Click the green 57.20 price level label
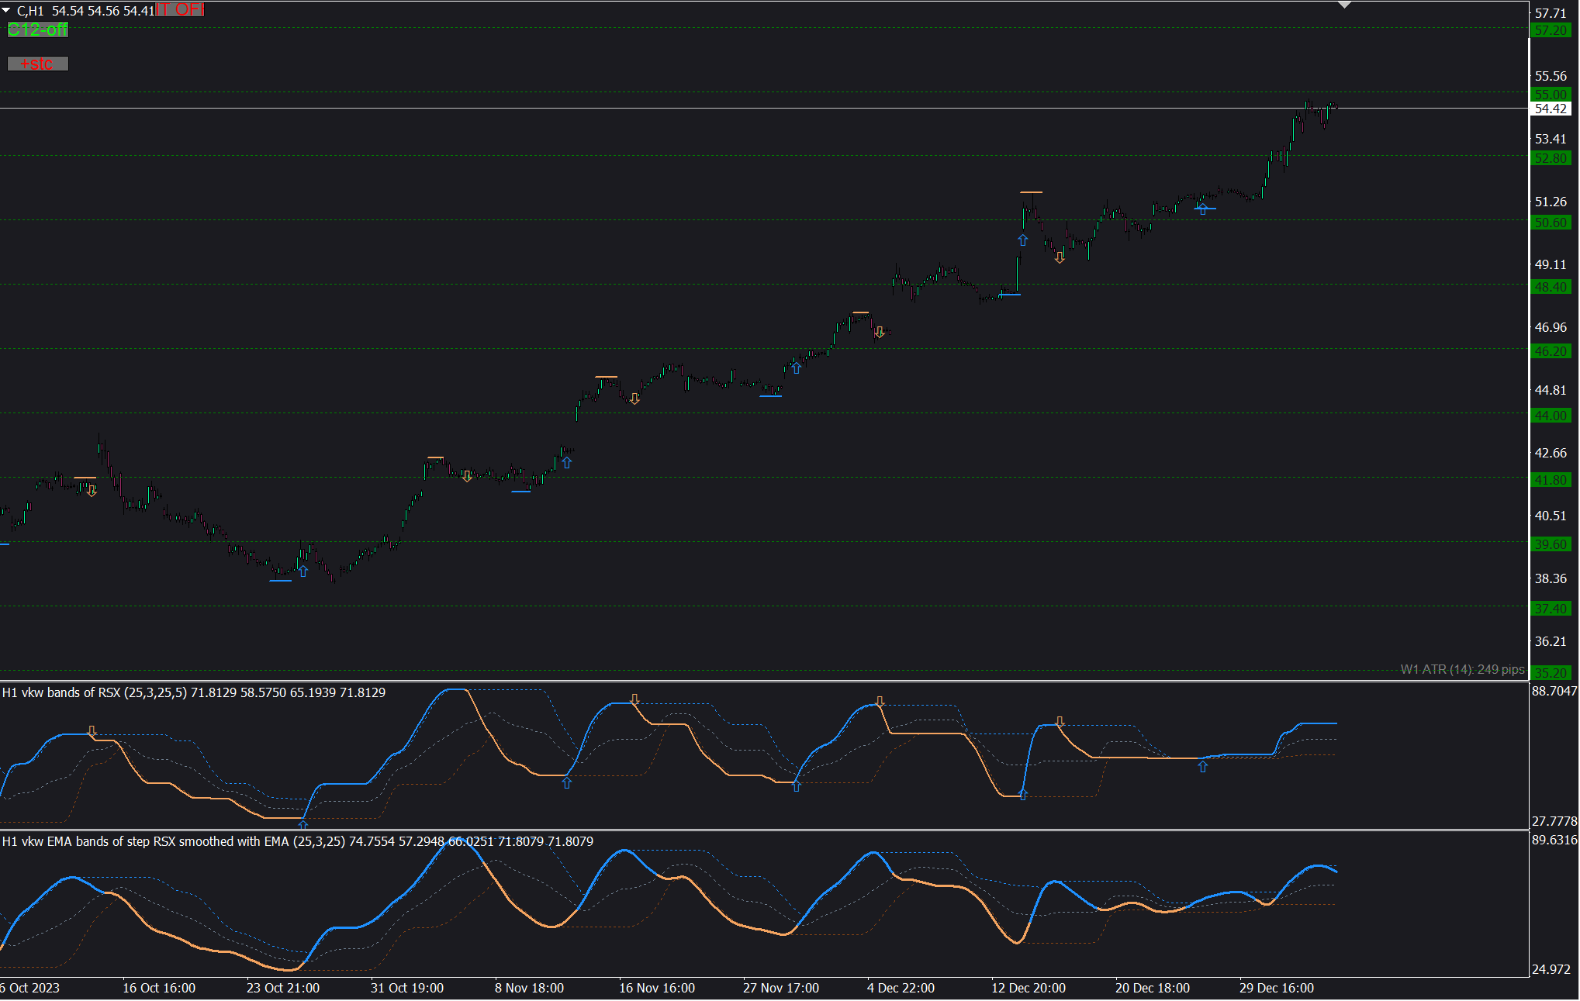This screenshot has width=1580, height=1001. tap(1551, 30)
